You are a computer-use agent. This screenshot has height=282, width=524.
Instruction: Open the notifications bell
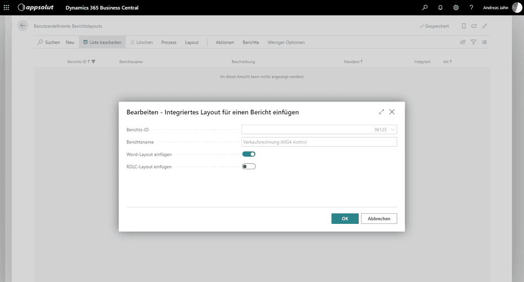(440, 8)
